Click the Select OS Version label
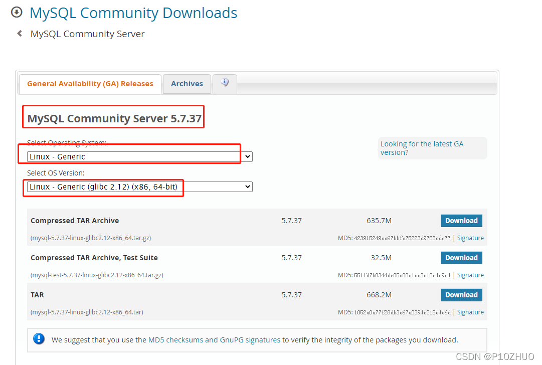 click(x=56, y=173)
